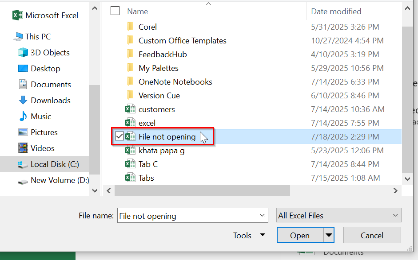
Task: Click the Open button
Action: [300, 235]
